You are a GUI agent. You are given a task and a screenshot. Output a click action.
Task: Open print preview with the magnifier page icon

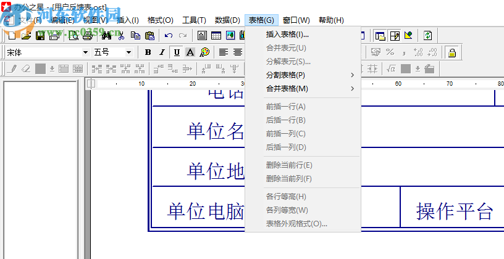73,36
